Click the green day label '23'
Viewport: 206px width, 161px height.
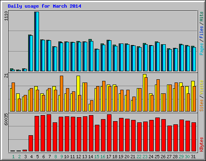pos(145,157)
